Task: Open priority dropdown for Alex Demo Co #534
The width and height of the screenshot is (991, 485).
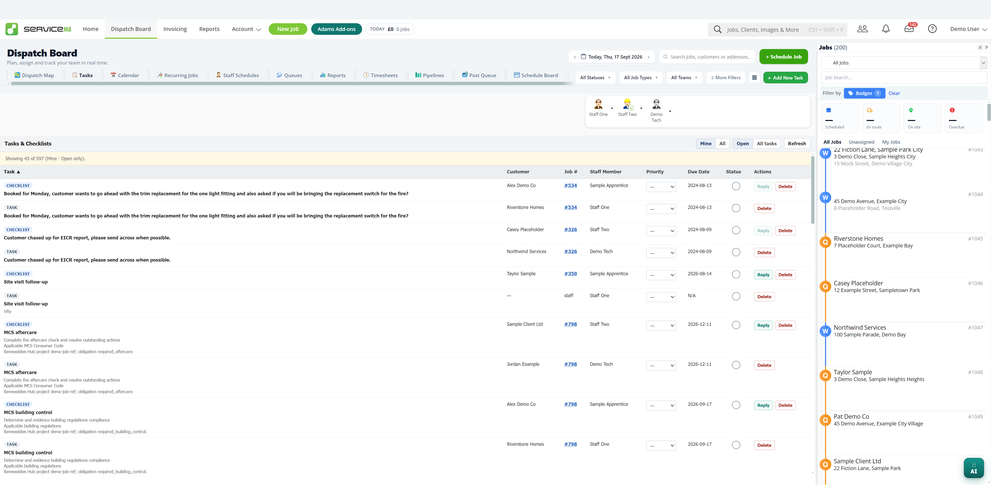Action: [x=661, y=187]
